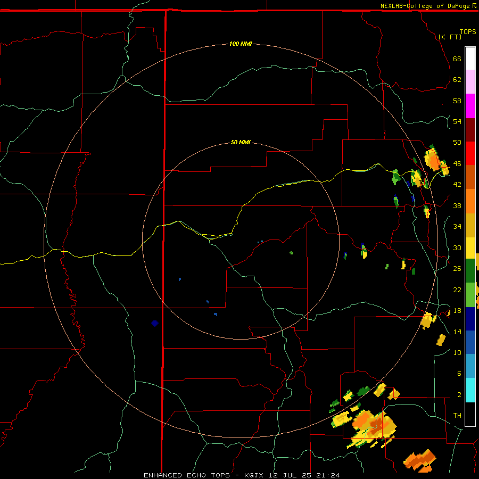Click the legend value 62
The image size is (479, 479).
tap(457, 79)
